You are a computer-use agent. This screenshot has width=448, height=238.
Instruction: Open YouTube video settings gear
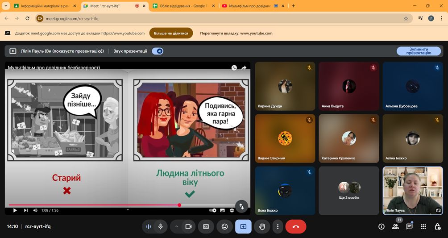click(x=232, y=210)
